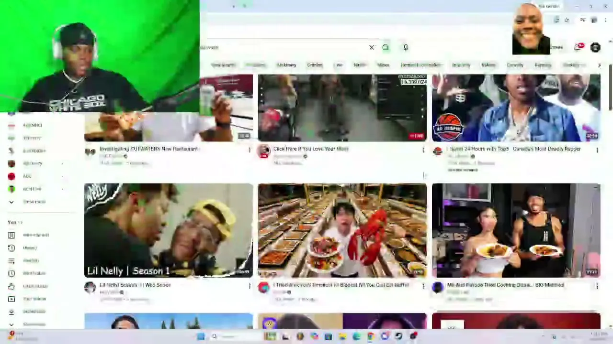Play the cooking steak couple thumbnail
This screenshot has height=344, width=613.
(516, 230)
